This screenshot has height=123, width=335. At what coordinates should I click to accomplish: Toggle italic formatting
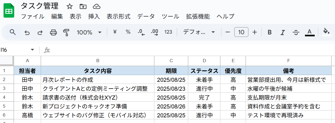[x=283, y=32]
